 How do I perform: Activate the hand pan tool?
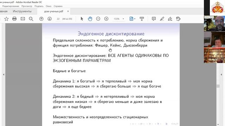[x=90, y=19]
